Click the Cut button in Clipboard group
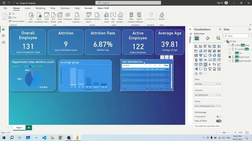 coord(12,14)
